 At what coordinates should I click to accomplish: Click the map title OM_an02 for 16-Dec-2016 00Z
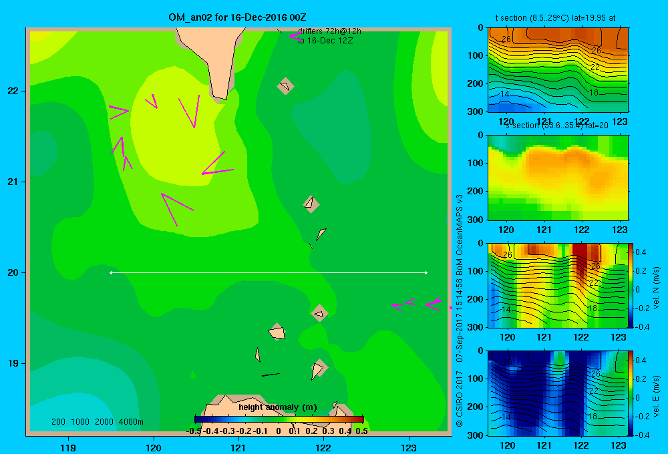pos(237,17)
